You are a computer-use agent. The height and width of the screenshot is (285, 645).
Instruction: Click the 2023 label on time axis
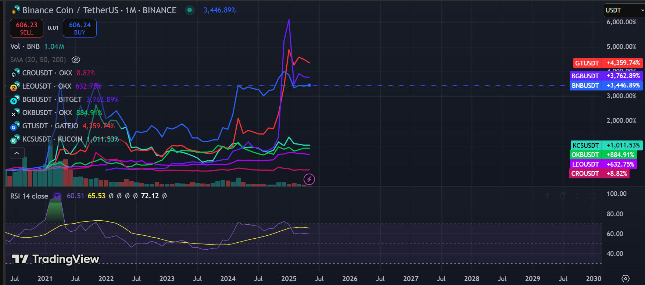pyautogui.click(x=167, y=279)
